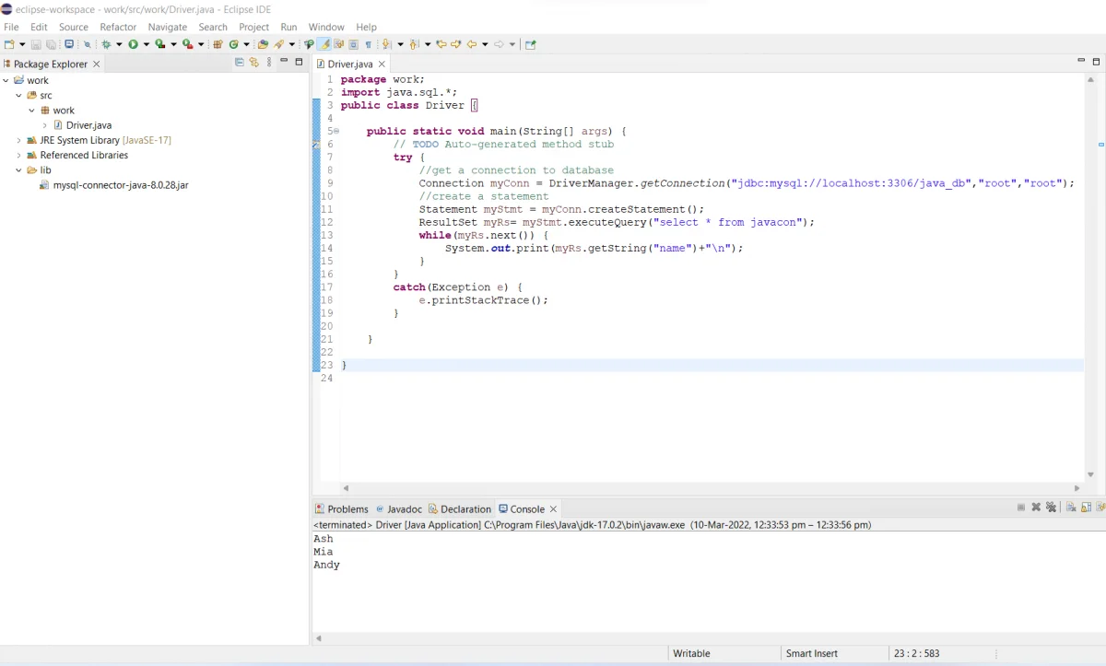
Task: Select mysql-connector-java-8.0.28.jar file
Action: (x=120, y=185)
